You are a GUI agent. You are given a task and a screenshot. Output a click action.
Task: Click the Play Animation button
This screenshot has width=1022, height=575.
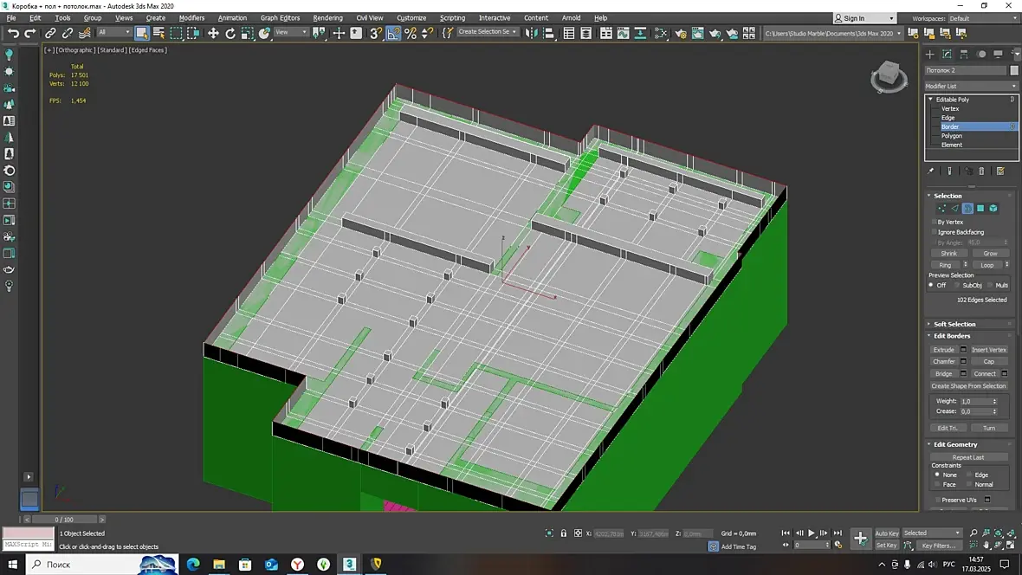[812, 533]
